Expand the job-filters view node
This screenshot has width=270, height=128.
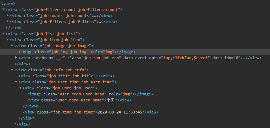(7, 22)
